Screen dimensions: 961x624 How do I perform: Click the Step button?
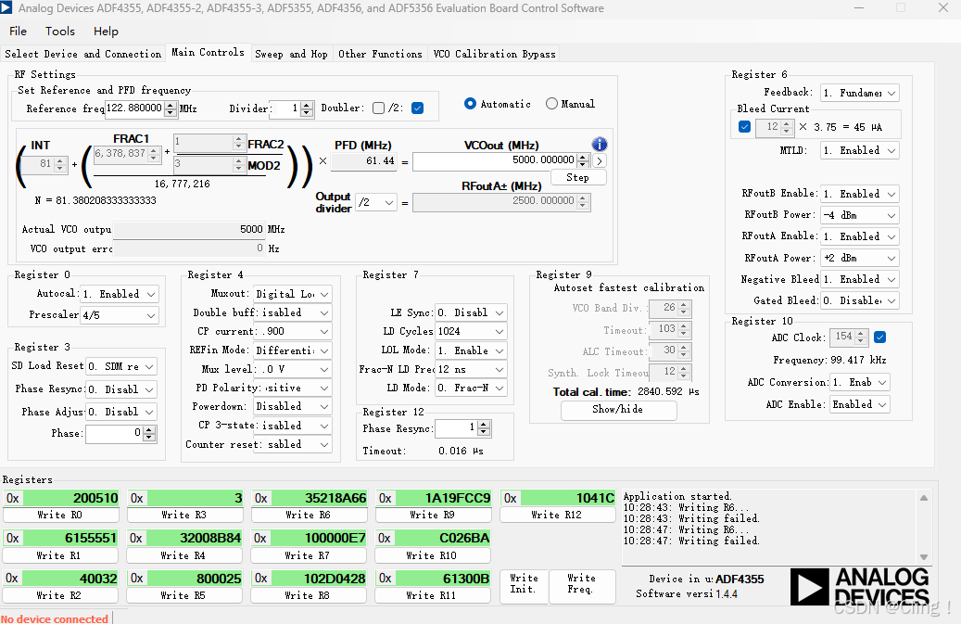578,177
